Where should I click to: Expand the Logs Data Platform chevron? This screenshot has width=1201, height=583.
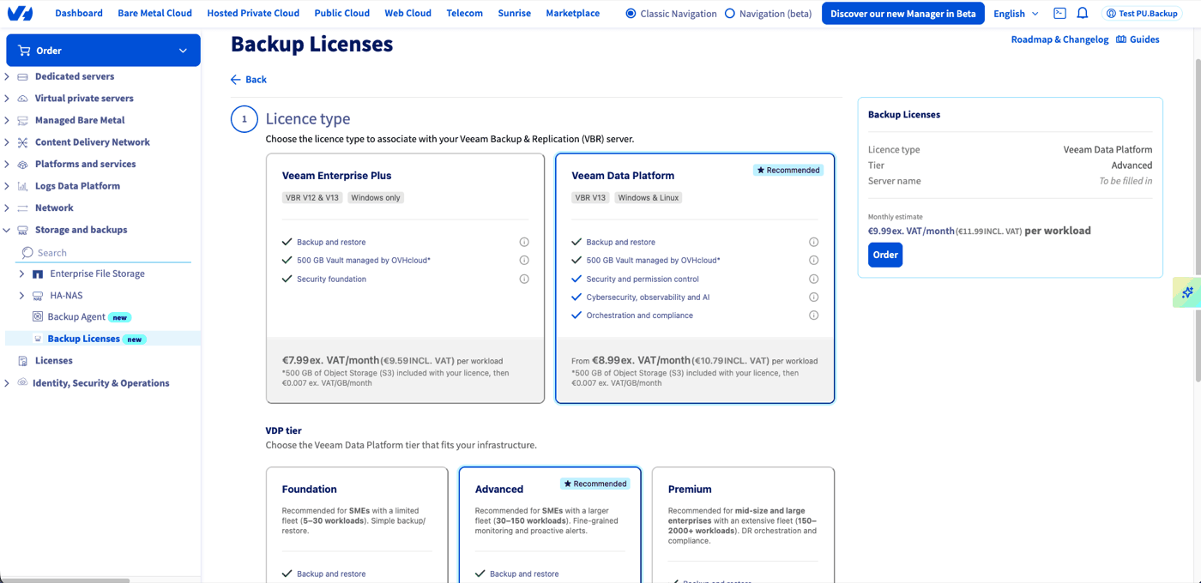pyautogui.click(x=7, y=186)
